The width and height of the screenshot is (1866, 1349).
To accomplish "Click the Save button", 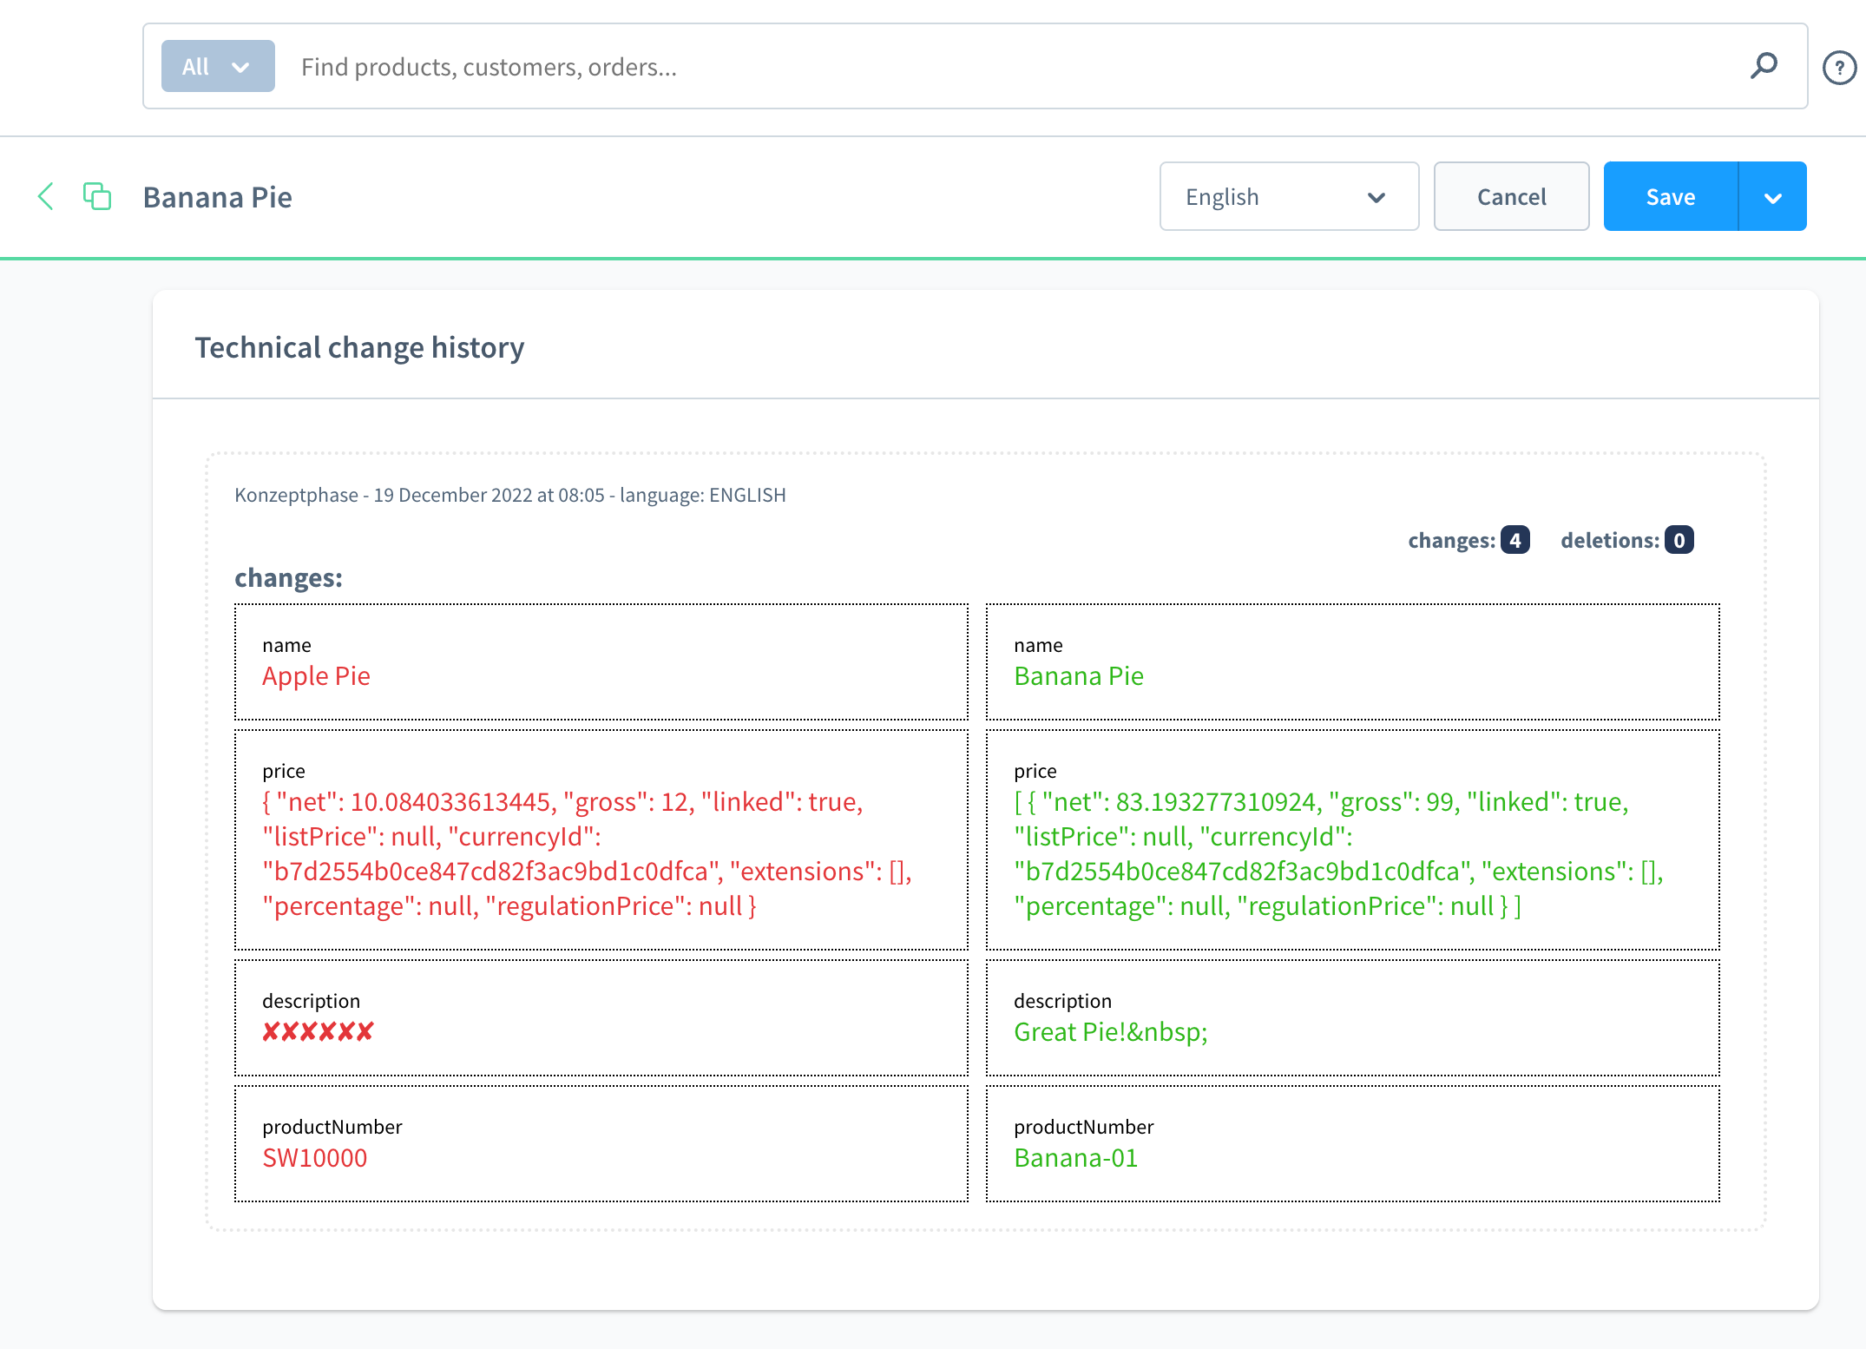I will (1671, 195).
